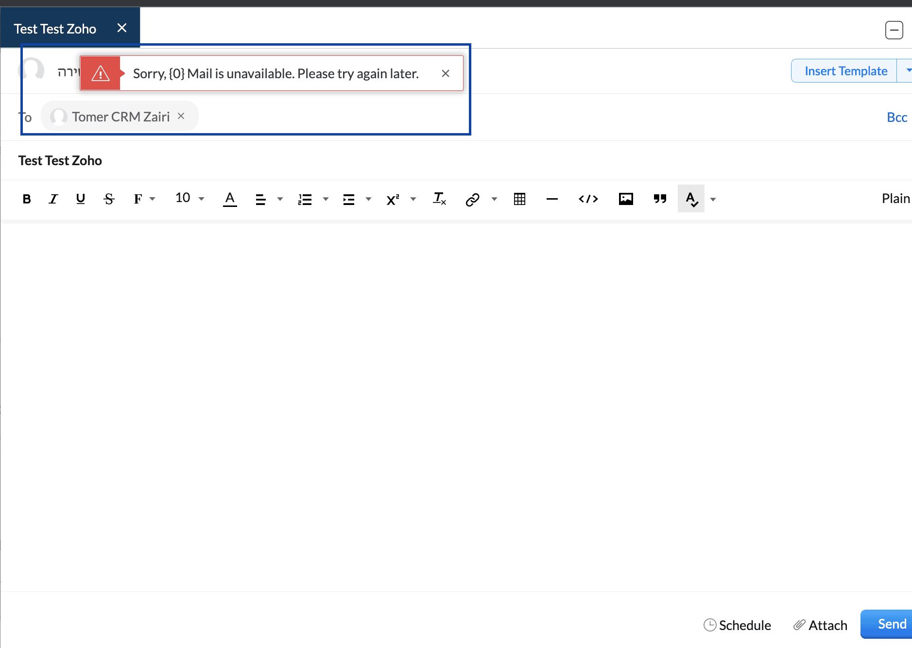Image resolution: width=912 pixels, height=648 pixels.
Task: Click the Tomer CRM Zairi recipient chip
Action: (x=120, y=117)
